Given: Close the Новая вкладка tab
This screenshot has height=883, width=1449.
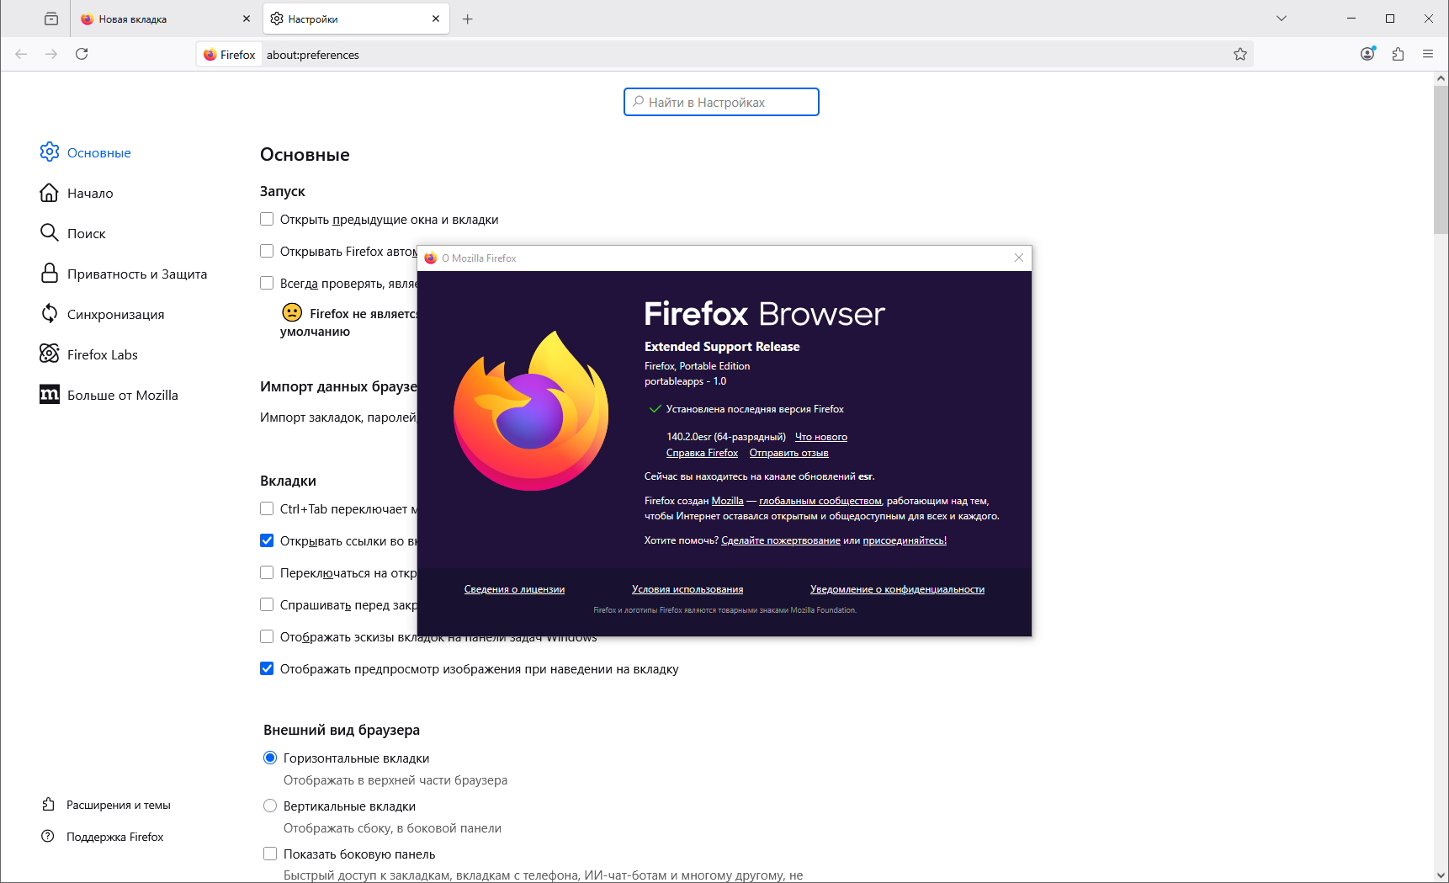Looking at the screenshot, I should [x=247, y=19].
